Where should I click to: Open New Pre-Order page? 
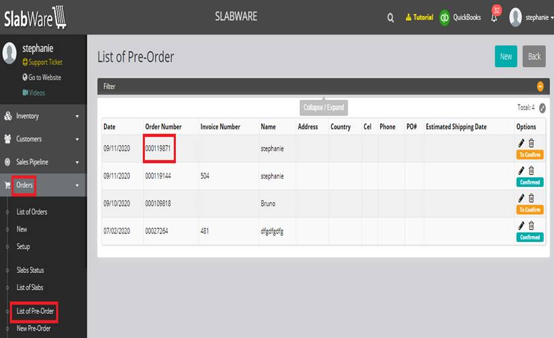click(x=33, y=328)
